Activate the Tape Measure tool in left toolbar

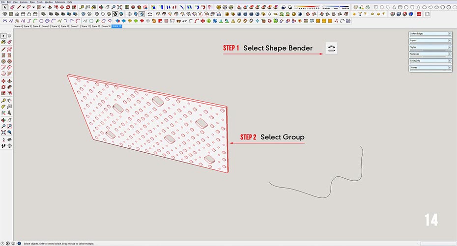click(3, 100)
